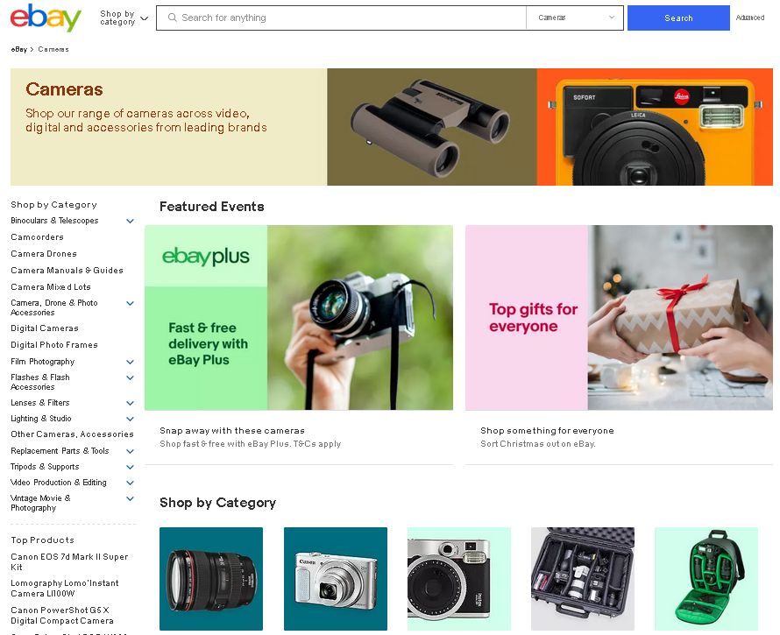Open Lenses & Filters category

tap(40, 403)
